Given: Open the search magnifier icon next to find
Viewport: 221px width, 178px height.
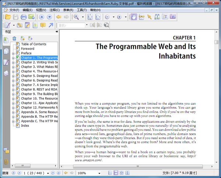Looking at the screenshot, I should click(106, 25).
